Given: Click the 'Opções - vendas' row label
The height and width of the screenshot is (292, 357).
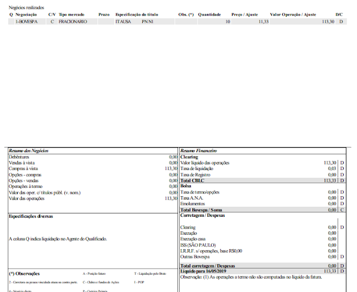Looking at the screenshot, I should [x=23, y=181].
